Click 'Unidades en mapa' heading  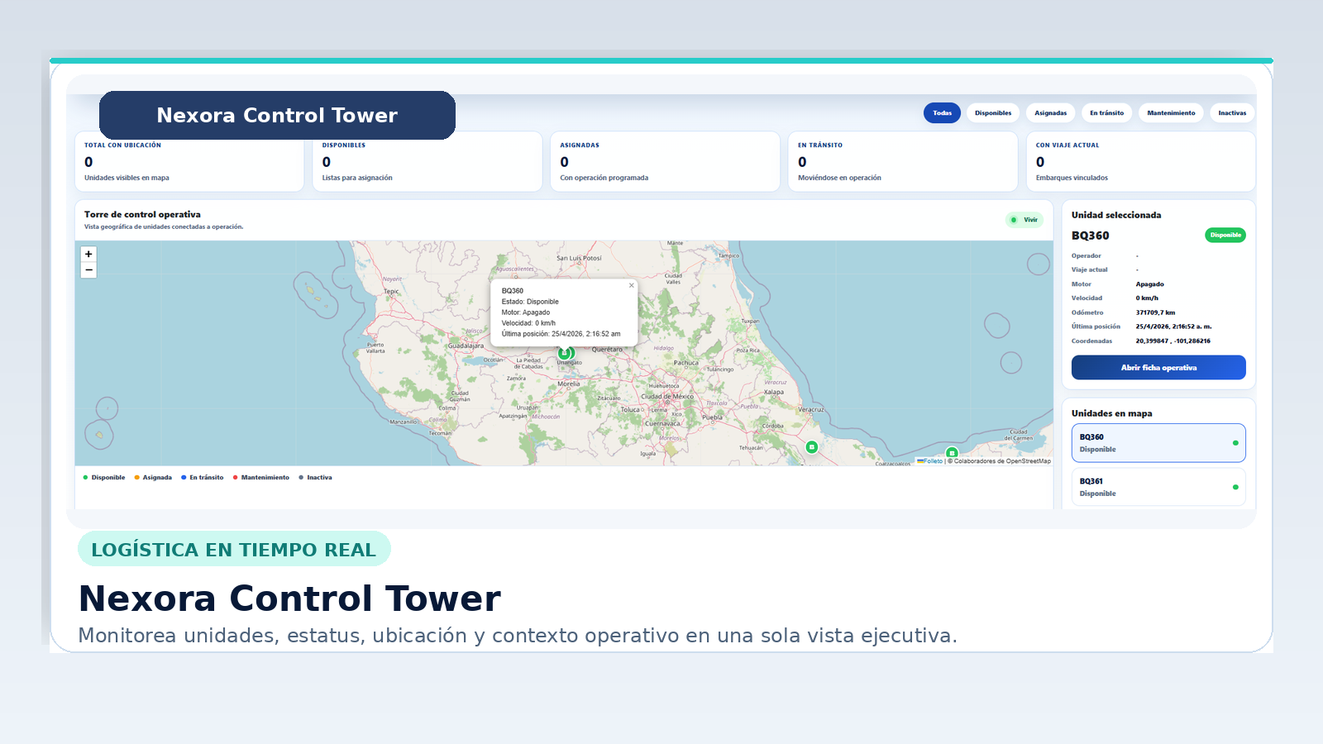[1111, 413]
